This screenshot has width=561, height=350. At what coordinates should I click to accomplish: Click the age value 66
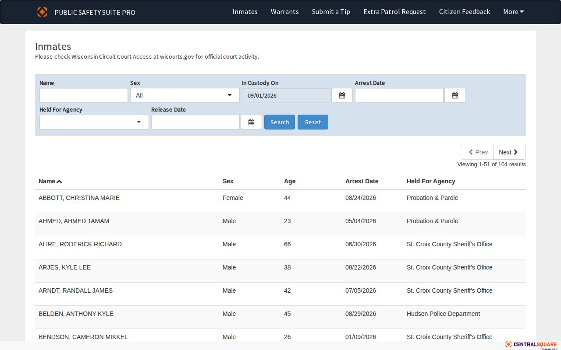pos(288,244)
